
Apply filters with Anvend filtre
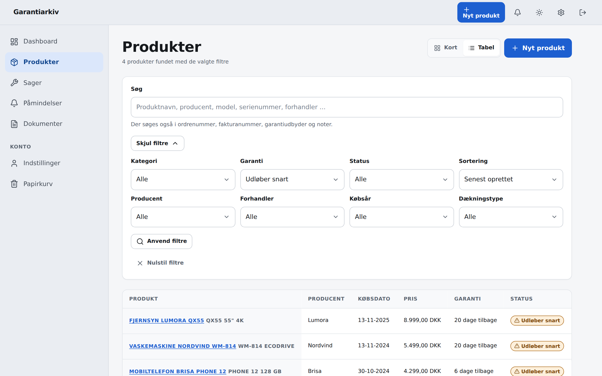(x=161, y=241)
